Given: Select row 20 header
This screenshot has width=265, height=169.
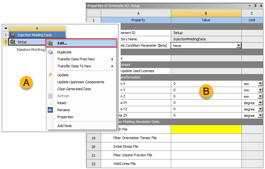Looking at the screenshot, I should tap(94, 147).
